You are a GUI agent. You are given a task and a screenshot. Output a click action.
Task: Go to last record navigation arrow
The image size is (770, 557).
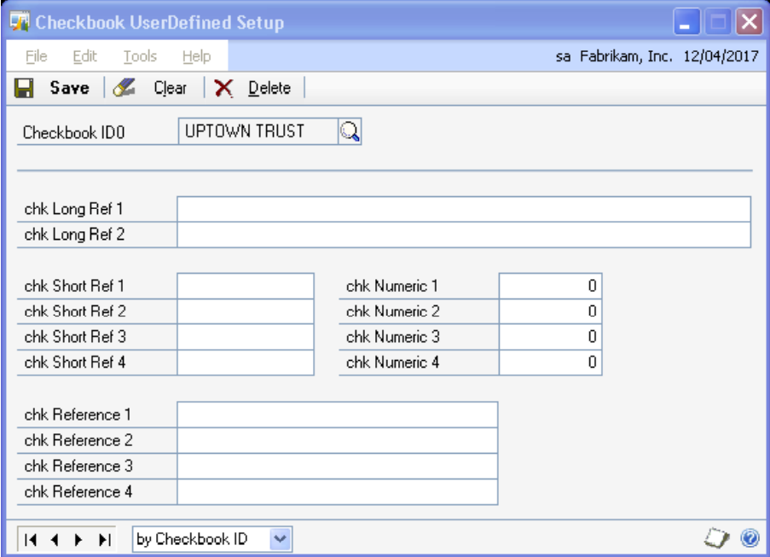[105, 538]
